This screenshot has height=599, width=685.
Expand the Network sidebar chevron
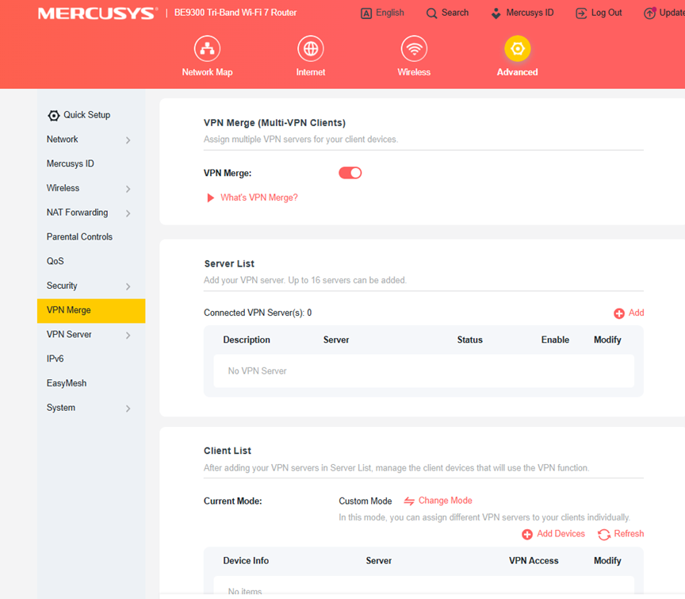(128, 140)
